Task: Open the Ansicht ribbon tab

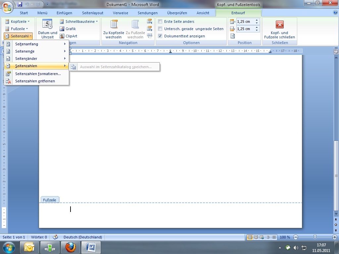Action: (x=203, y=13)
